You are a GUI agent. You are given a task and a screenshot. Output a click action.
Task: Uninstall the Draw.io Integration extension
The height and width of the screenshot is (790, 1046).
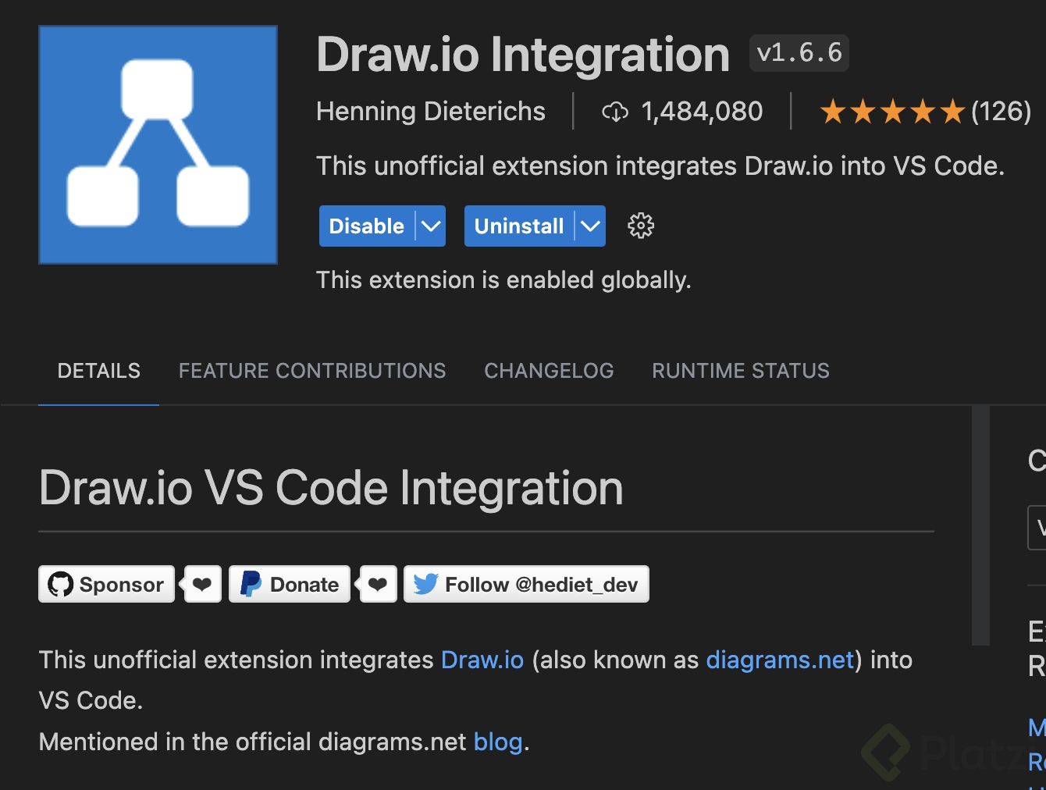point(518,226)
